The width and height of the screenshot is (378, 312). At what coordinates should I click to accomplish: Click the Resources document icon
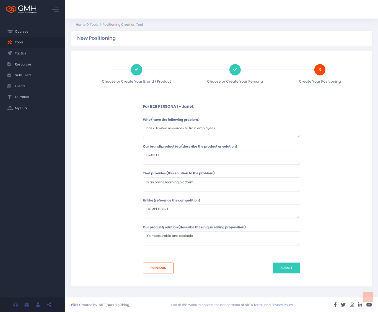click(x=9, y=64)
